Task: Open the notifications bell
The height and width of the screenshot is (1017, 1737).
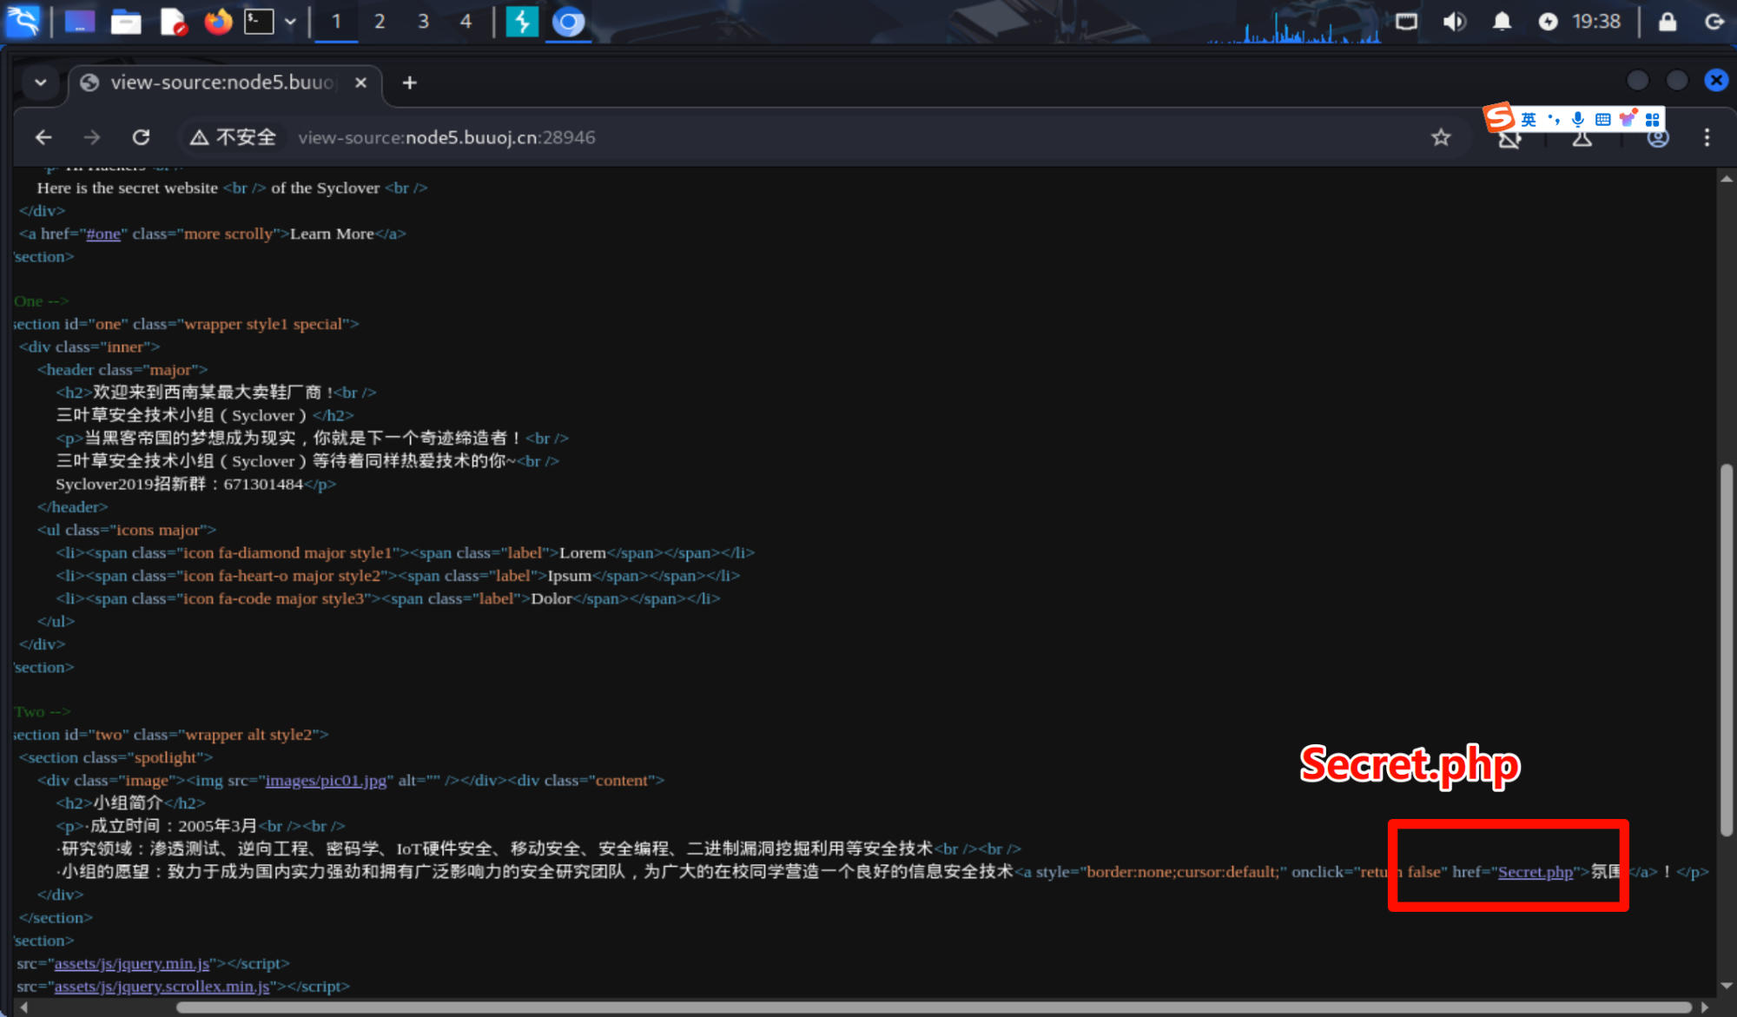Action: (x=1502, y=22)
